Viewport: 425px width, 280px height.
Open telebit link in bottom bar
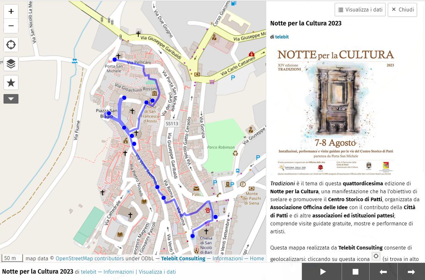coord(89,272)
